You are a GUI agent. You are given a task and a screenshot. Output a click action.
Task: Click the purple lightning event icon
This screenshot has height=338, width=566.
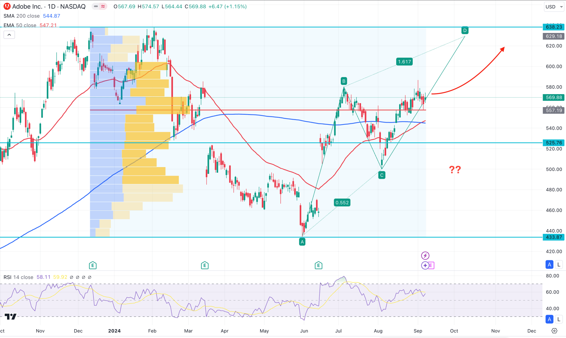coord(425,255)
